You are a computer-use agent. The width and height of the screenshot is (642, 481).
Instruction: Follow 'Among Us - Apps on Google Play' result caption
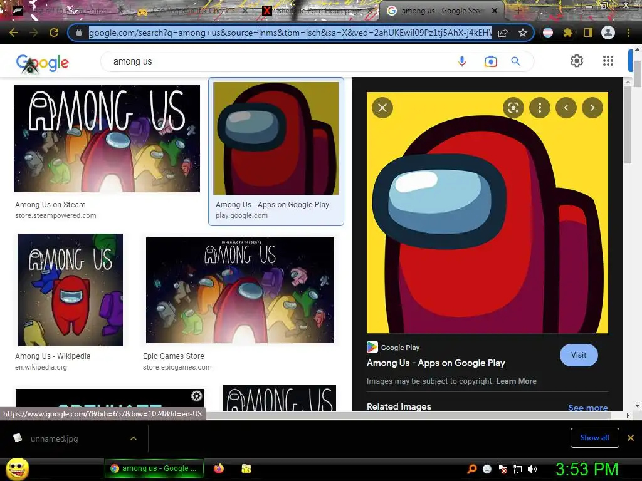coord(272,205)
